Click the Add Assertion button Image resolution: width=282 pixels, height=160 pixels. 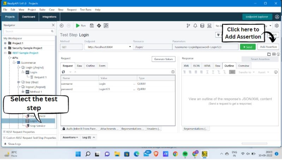[x=268, y=47]
